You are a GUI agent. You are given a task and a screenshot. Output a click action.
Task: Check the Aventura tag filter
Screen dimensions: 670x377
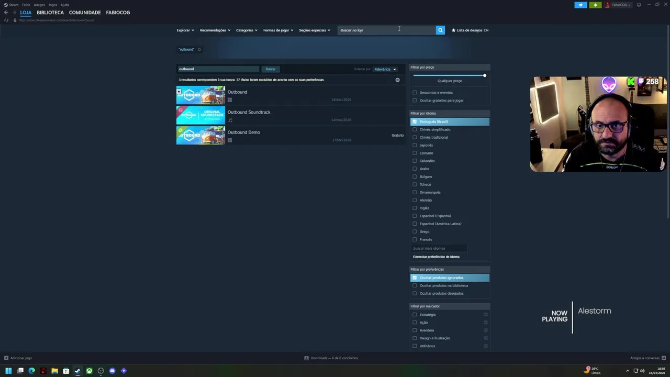pyautogui.click(x=415, y=330)
